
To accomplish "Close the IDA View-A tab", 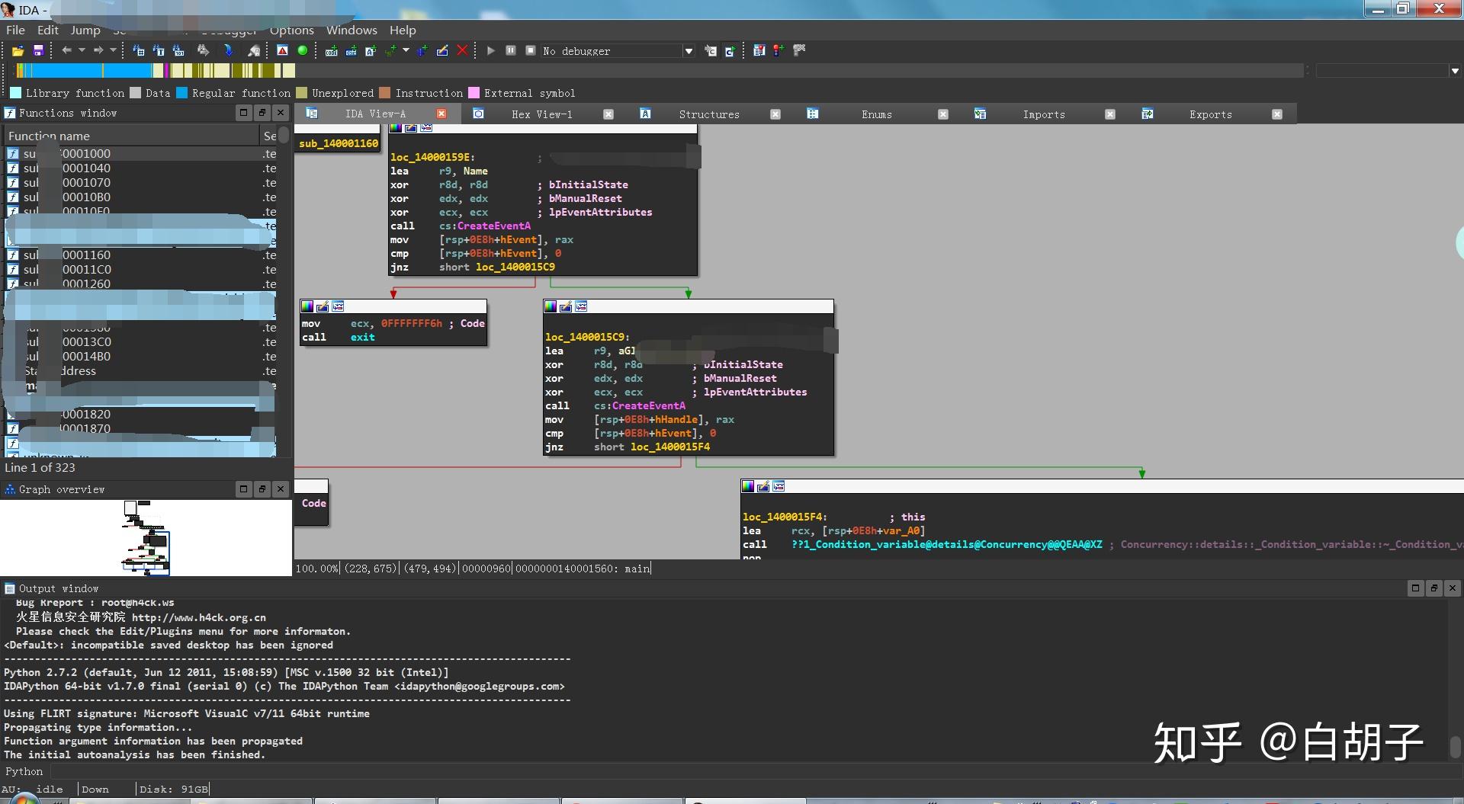I will 441,114.
